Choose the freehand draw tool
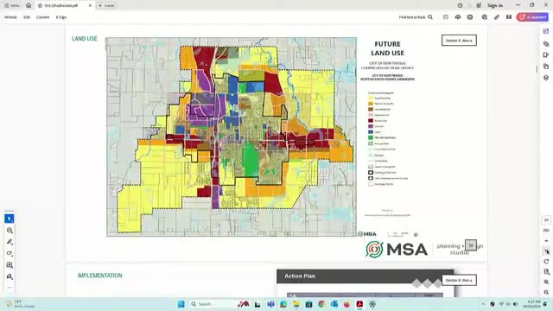The image size is (553, 311). pos(10,253)
